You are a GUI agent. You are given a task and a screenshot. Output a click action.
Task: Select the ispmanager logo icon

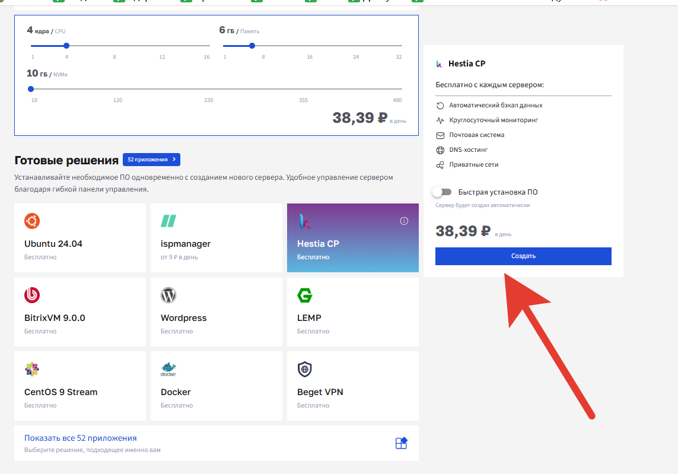tap(168, 221)
